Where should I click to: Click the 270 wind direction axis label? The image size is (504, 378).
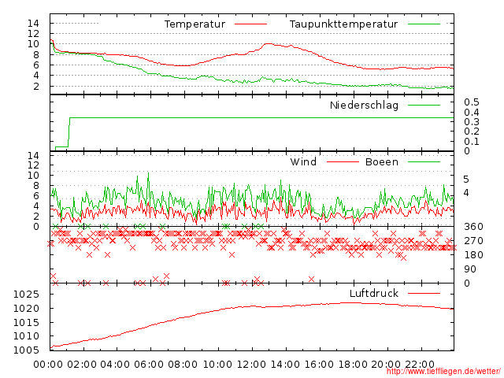pos(473,241)
